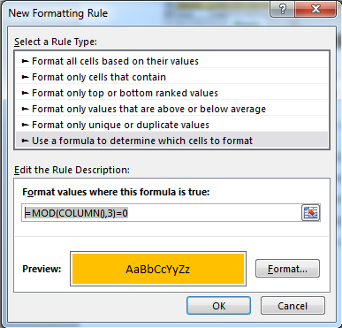Image resolution: width=342 pixels, height=328 pixels.
Task: Select 'Format all cells based on their values'
Action: [171, 61]
